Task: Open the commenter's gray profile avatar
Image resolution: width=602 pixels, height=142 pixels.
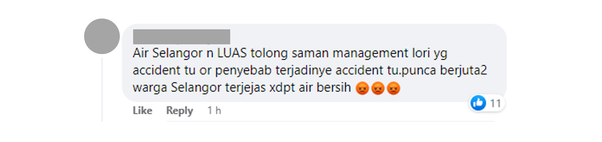Action: coord(102,36)
